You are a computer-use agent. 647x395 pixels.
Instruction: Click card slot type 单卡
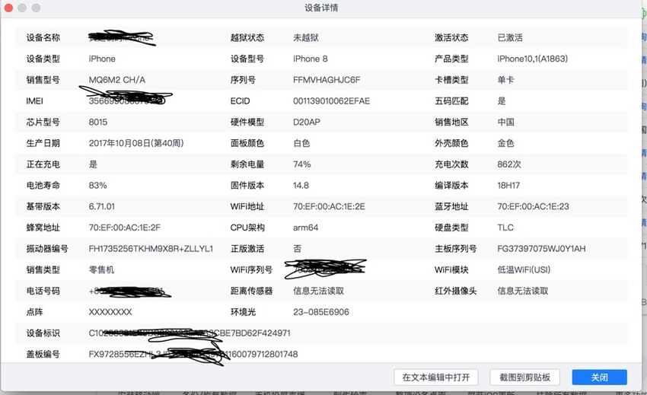505,80
